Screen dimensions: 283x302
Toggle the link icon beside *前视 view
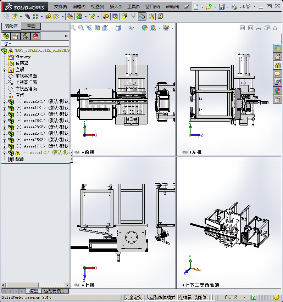[x=77, y=152]
